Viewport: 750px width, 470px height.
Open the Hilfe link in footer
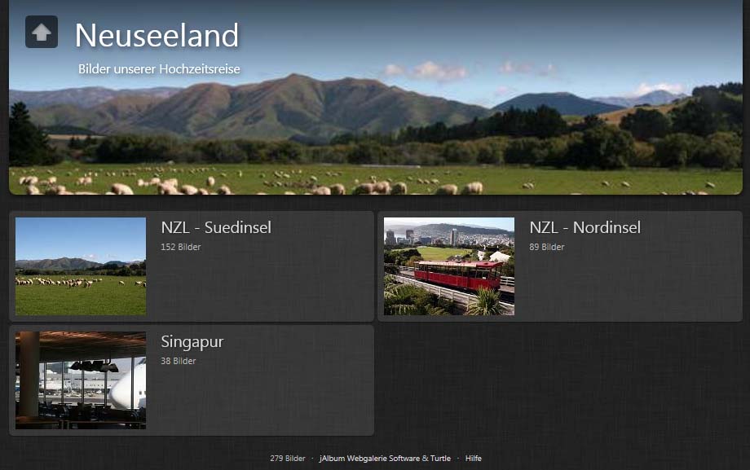point(473,459)
